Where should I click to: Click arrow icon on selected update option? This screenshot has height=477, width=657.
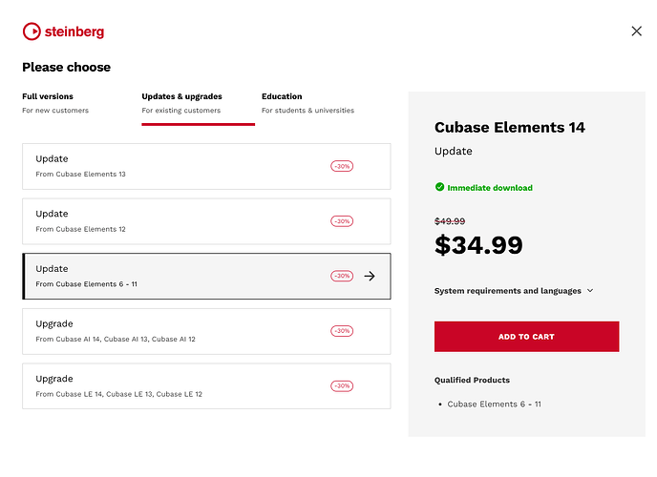point(371,277)
